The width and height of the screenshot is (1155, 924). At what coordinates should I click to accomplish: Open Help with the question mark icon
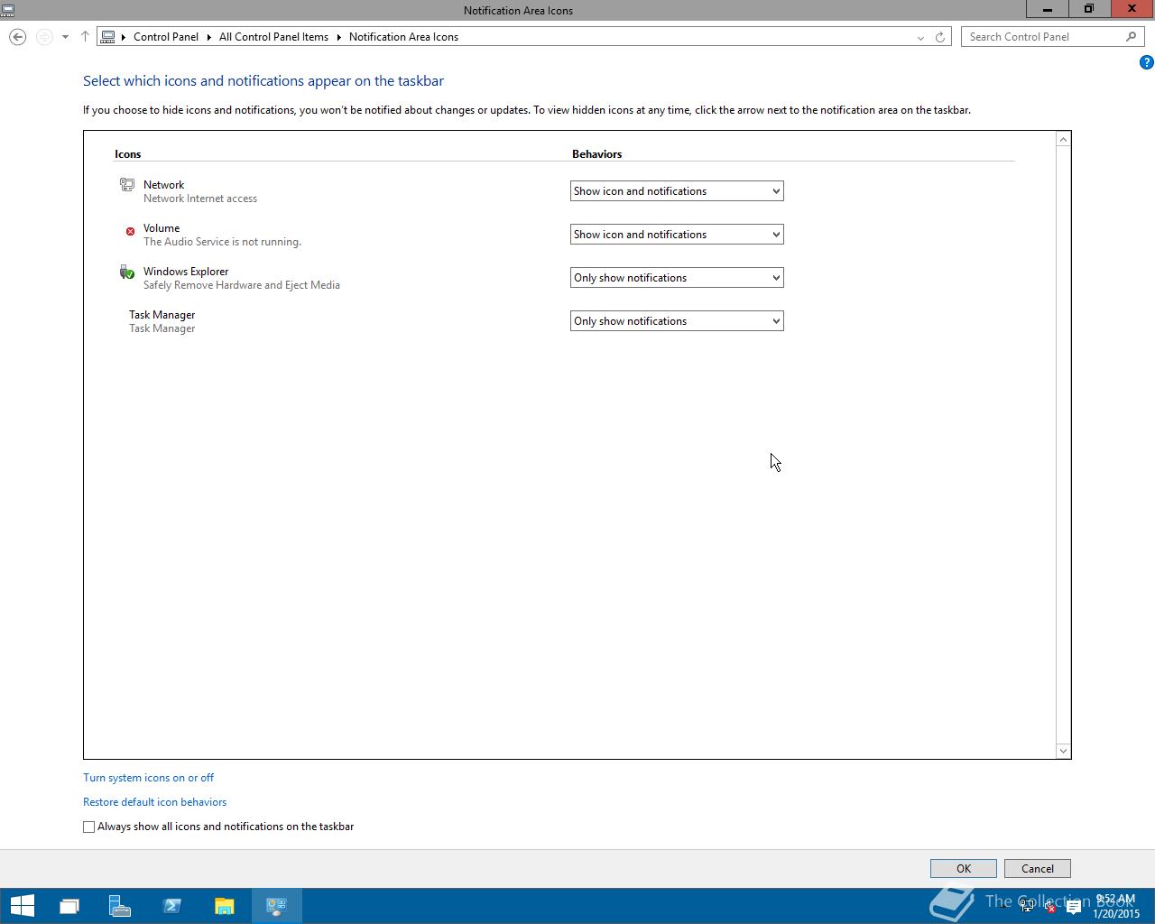[1146, 62]
